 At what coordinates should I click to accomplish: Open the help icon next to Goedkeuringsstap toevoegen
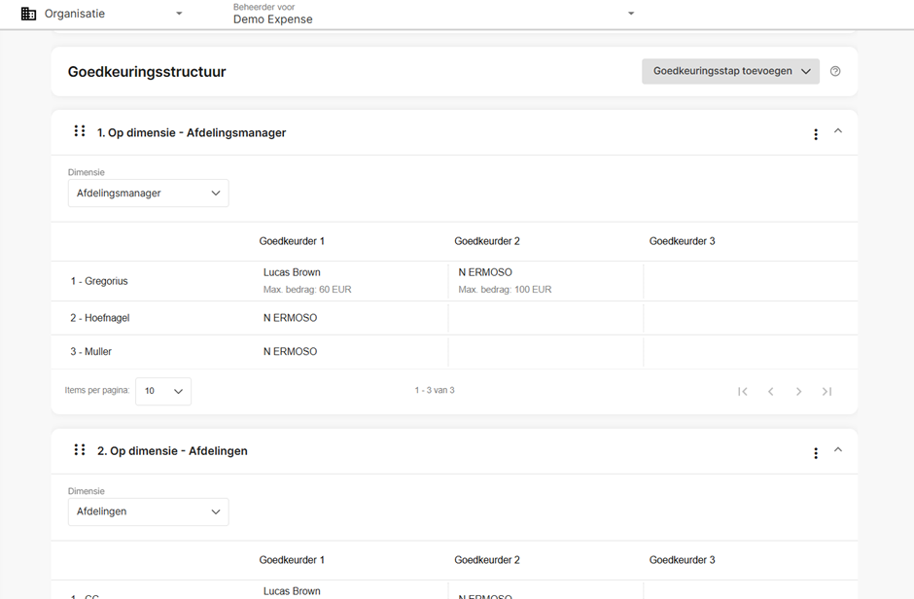coord(835,71)
